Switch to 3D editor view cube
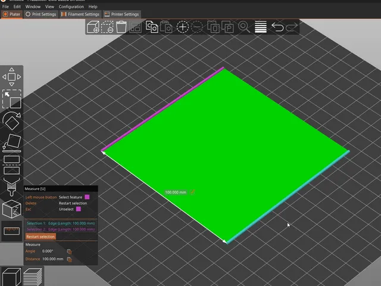Screen dimensions: 381x286 (11, 276)
